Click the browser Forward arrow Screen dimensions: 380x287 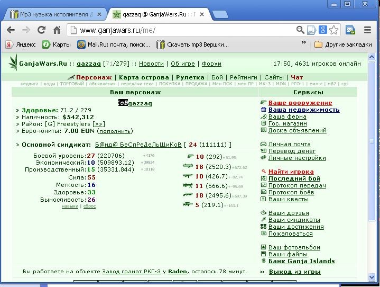point(26,30)
